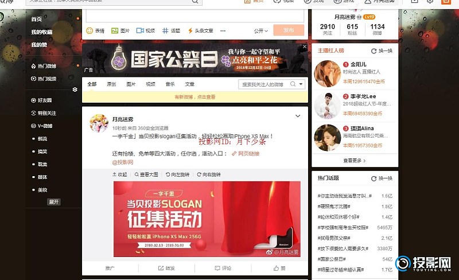
Task: Open the 网页链接 link in the post
Action: click(x=246, y=153)
